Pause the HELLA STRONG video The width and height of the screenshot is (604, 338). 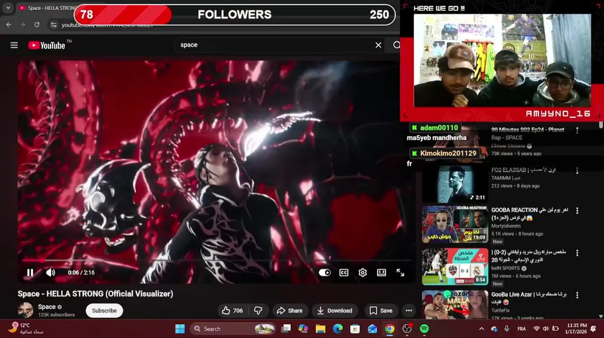coord(30,272)
